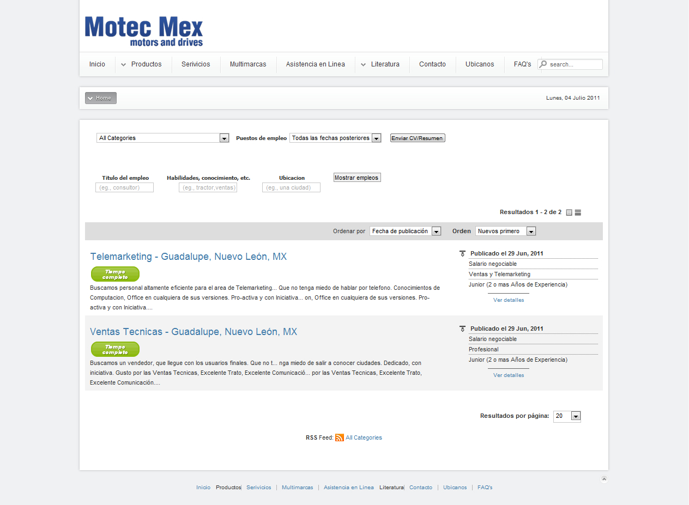Screen dimensions: 689x505
Task: Click the Título del empleo input field
Action: [125, 187]
